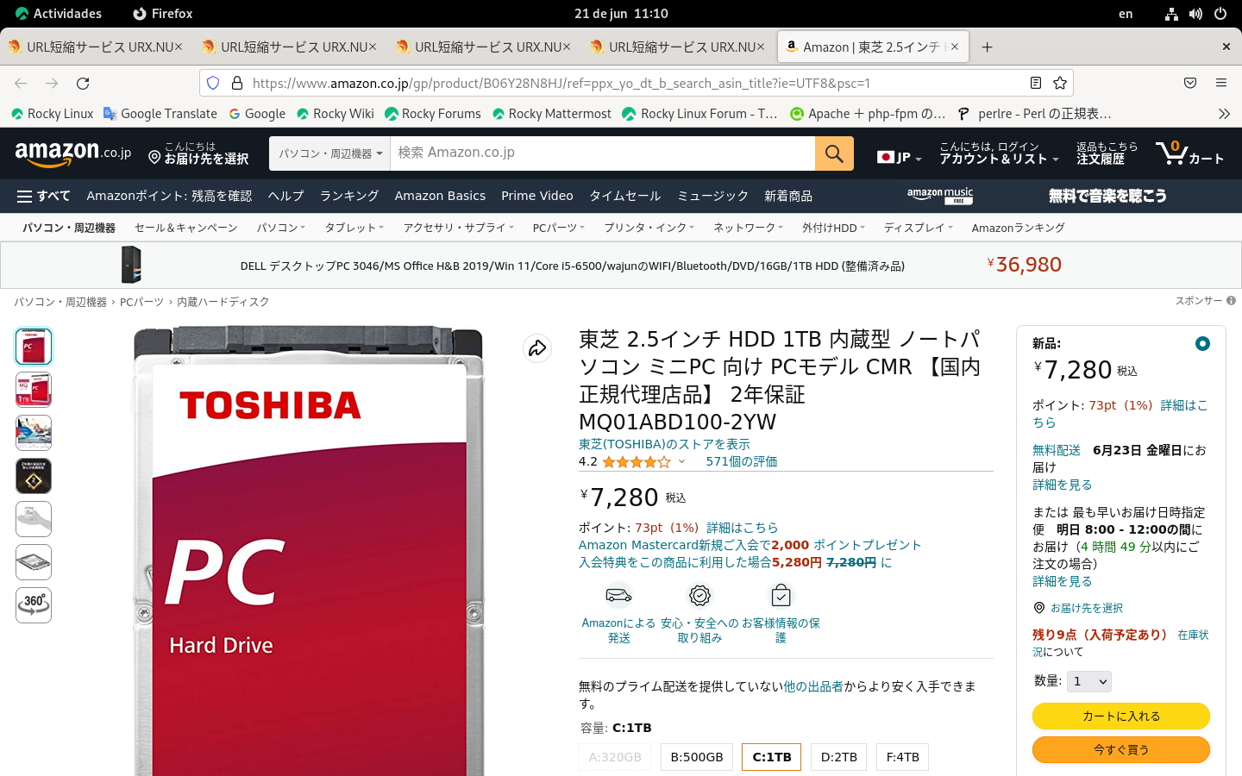The height and width of the screenshot is (776, 1242).
Task: Open the Pocket save icon
Action: click(1190, 84)
